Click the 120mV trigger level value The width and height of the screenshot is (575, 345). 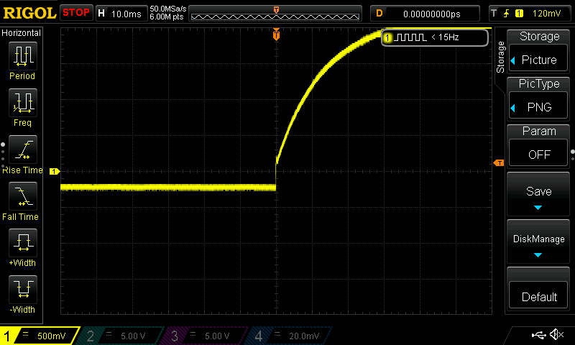(546, 14)
